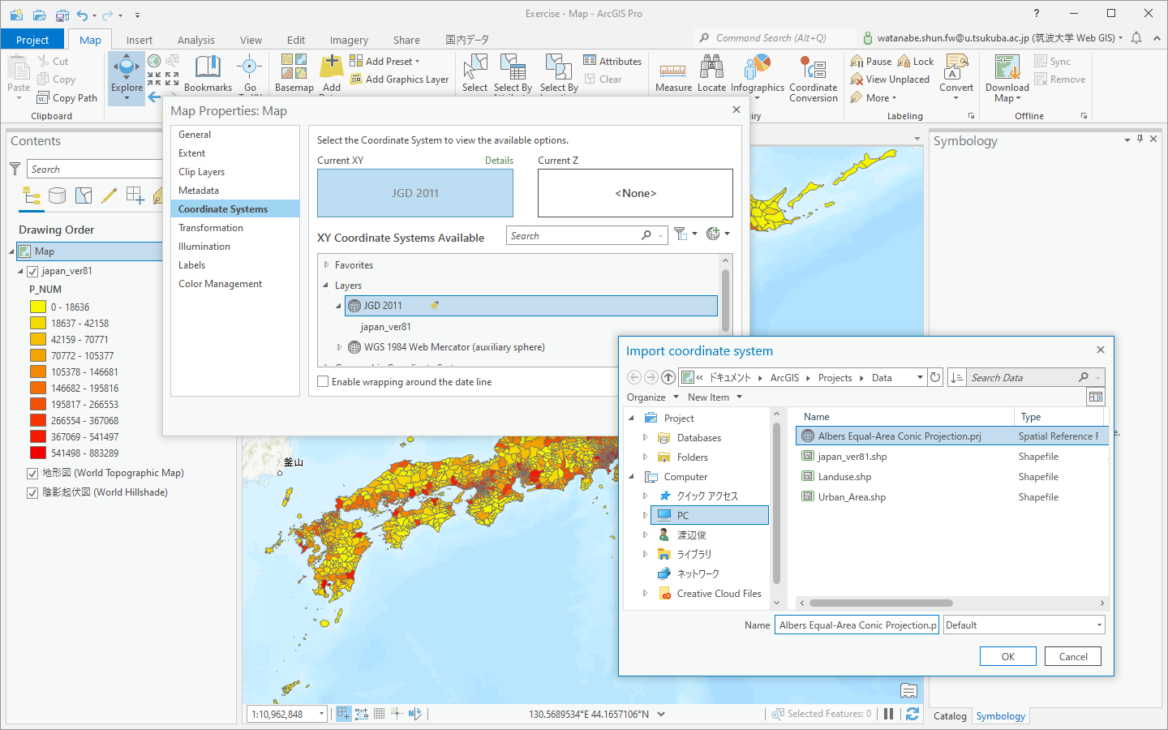Click orange swatch for 105378 - 146681
Viewport: 1168px width, 730px height.
[38, 371]
